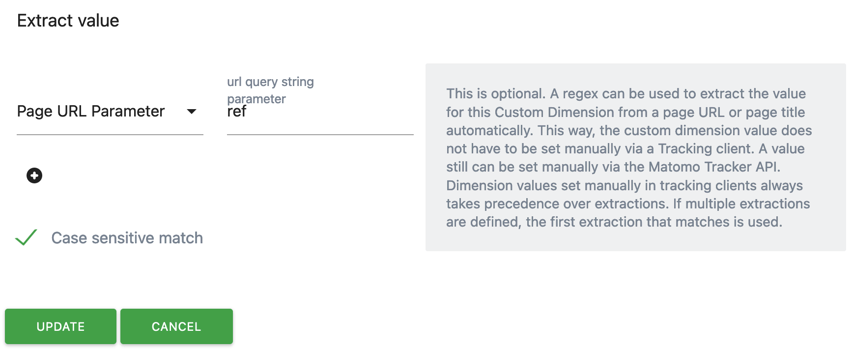Click the UPDATE button
This screenshot has width=853, height=350.
coord(60,326)
